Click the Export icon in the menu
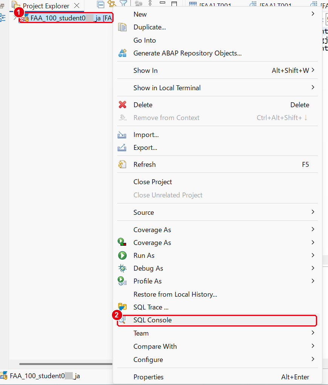The image size is (328, 385). 122,148
